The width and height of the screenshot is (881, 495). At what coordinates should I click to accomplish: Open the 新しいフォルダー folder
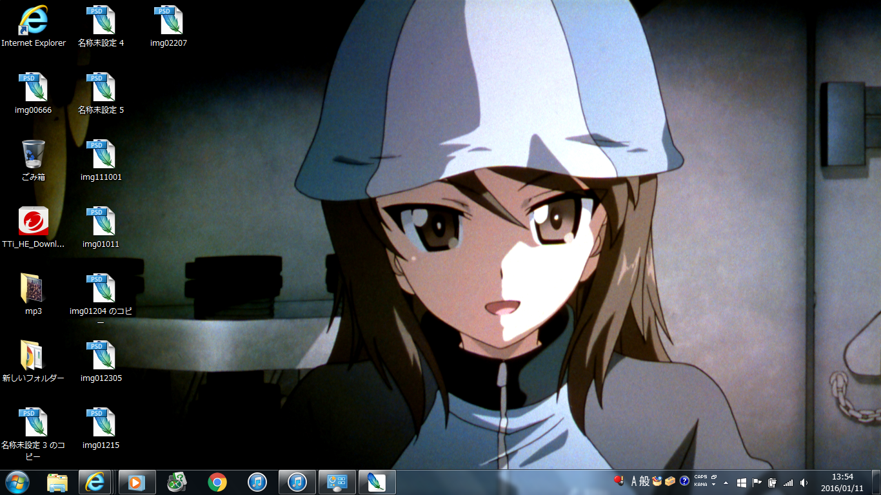[34, 362]
